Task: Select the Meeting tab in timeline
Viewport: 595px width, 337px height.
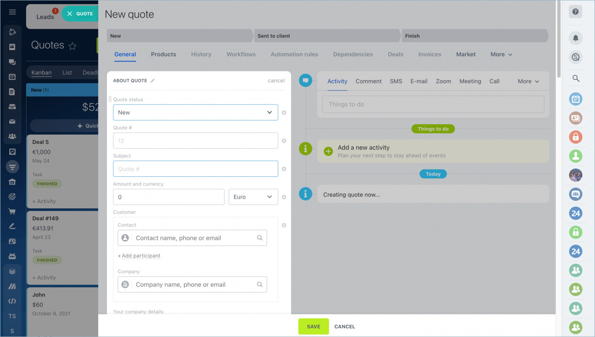Action: point(470,81)
